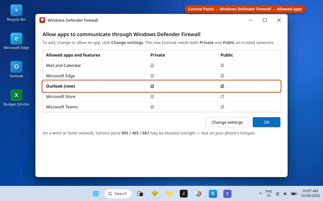
Task: Select the Microsoft Store row name
Action: pyautogui.click(x=61, y=96)
